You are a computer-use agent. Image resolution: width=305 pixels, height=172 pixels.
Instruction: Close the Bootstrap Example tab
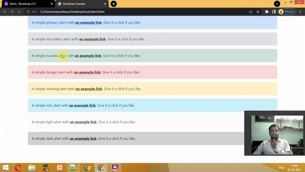[105, 4]
